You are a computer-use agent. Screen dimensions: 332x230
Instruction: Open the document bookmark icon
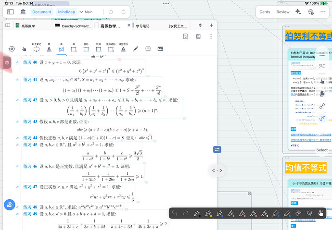(198, 36)
